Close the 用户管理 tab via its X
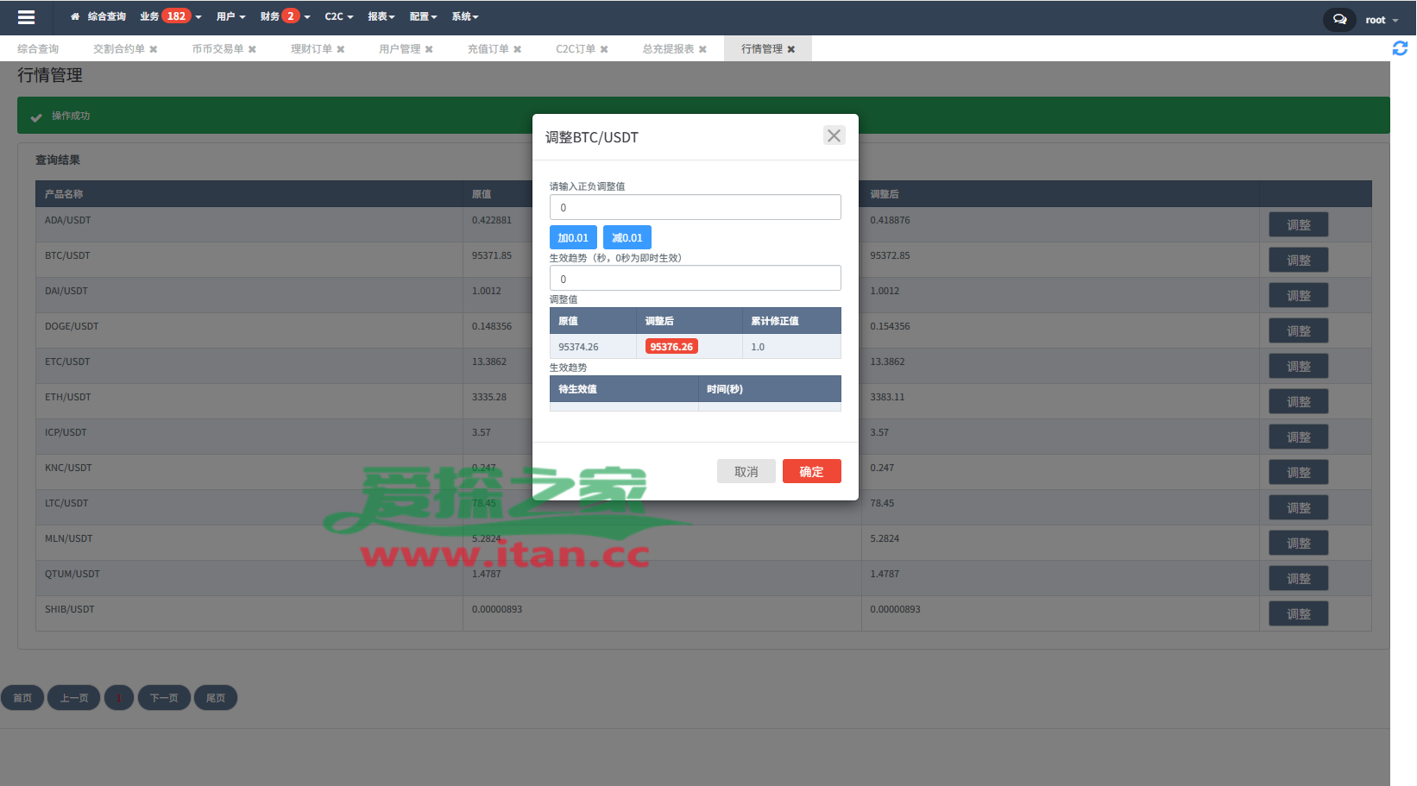The image size is (1417, 786). point(429,49)
